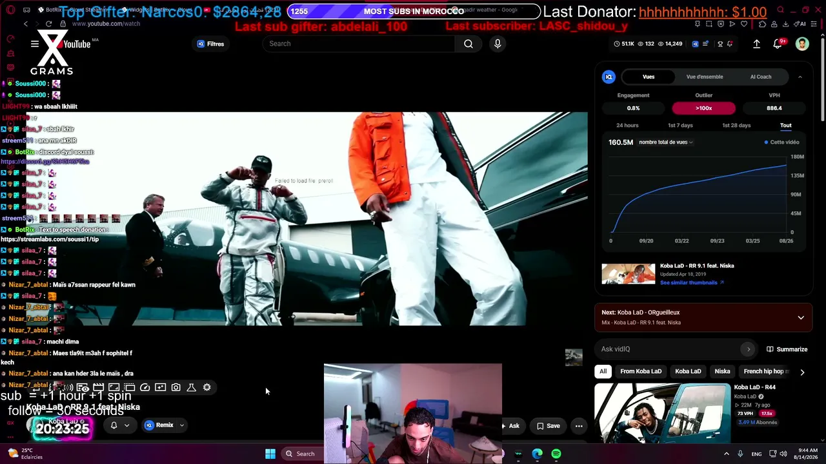
Task: Switch to Vue d'ensemble tab
Action: pos(705,77)
